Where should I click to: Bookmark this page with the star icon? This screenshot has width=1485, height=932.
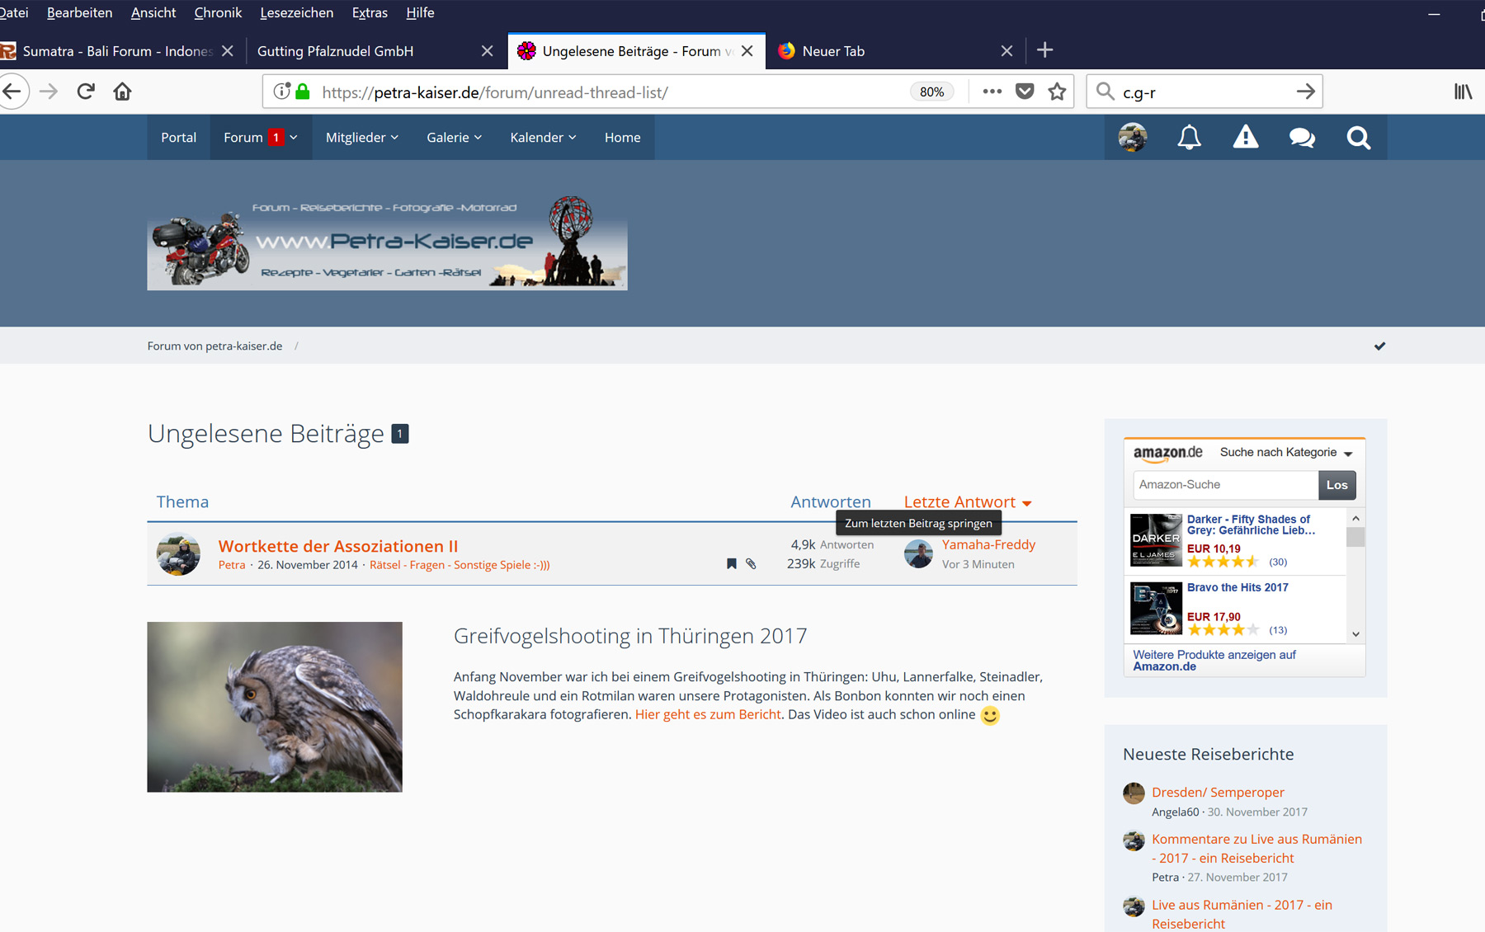tap(1057, 92)
